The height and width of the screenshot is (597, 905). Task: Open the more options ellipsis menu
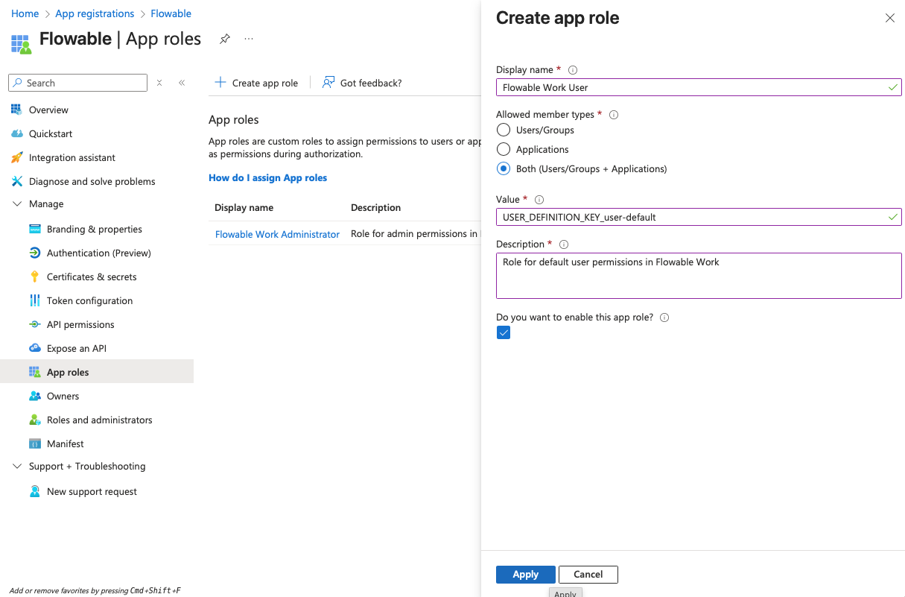(249, 39)
